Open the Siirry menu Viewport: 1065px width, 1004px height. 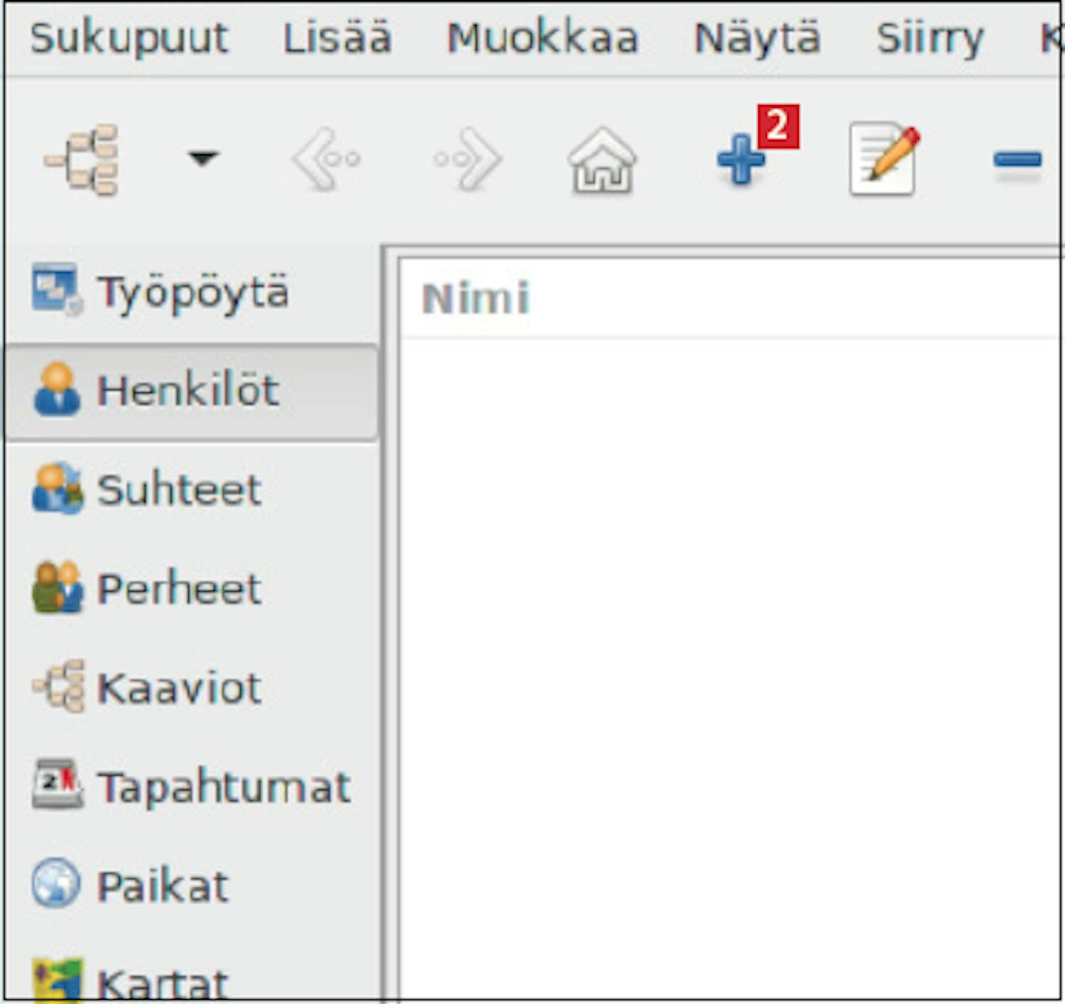click(x=929, y=38)
